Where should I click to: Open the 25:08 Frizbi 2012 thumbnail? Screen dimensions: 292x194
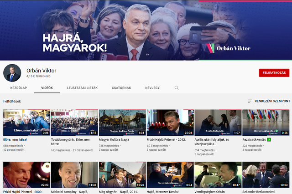[170, 123]
